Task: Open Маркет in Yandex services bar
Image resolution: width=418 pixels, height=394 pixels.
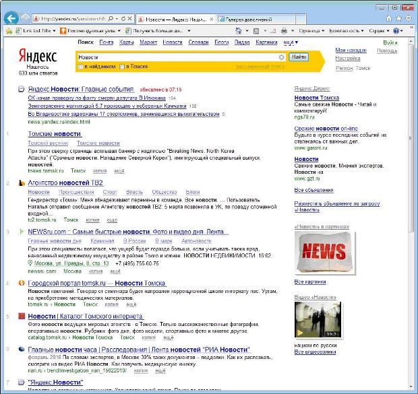Action: [x=148, y=42]
